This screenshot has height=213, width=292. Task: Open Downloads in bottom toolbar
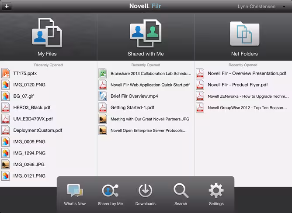click(146, 195)
